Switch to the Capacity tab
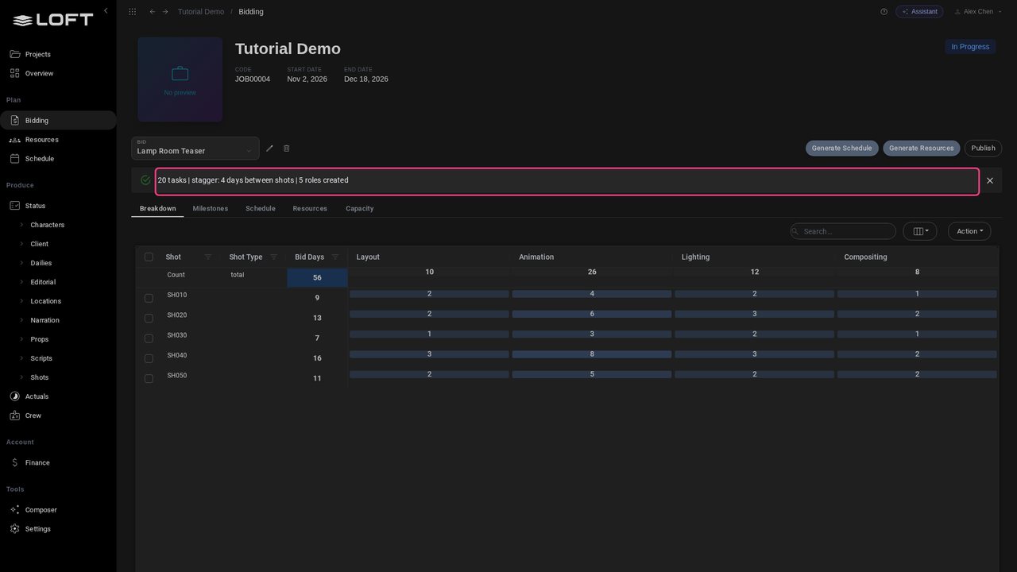Viewport: 1017px width, 572px height. [360, 209]
